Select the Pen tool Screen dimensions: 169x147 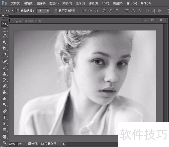[x=5, y=111]
